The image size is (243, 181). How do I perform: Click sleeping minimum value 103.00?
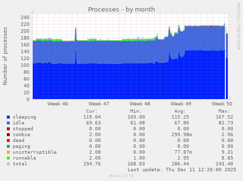pyautogui.click(x=136, y=117)
